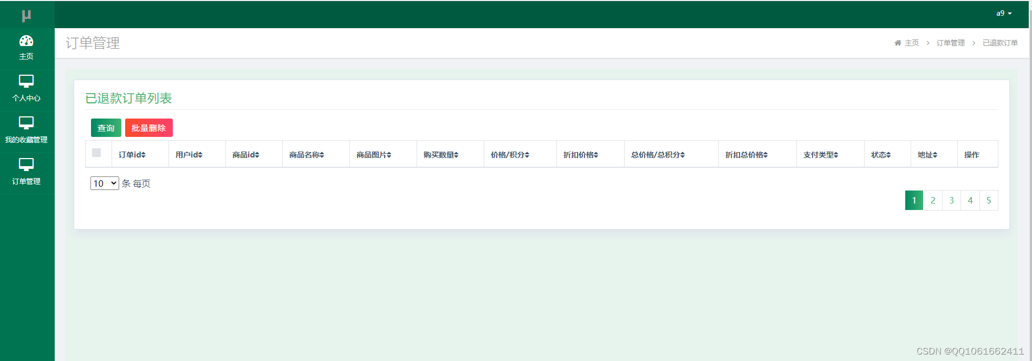Sort table by 地址 column
The image size is (1032, 361).
pyautogui.click(x=927, y=155)
